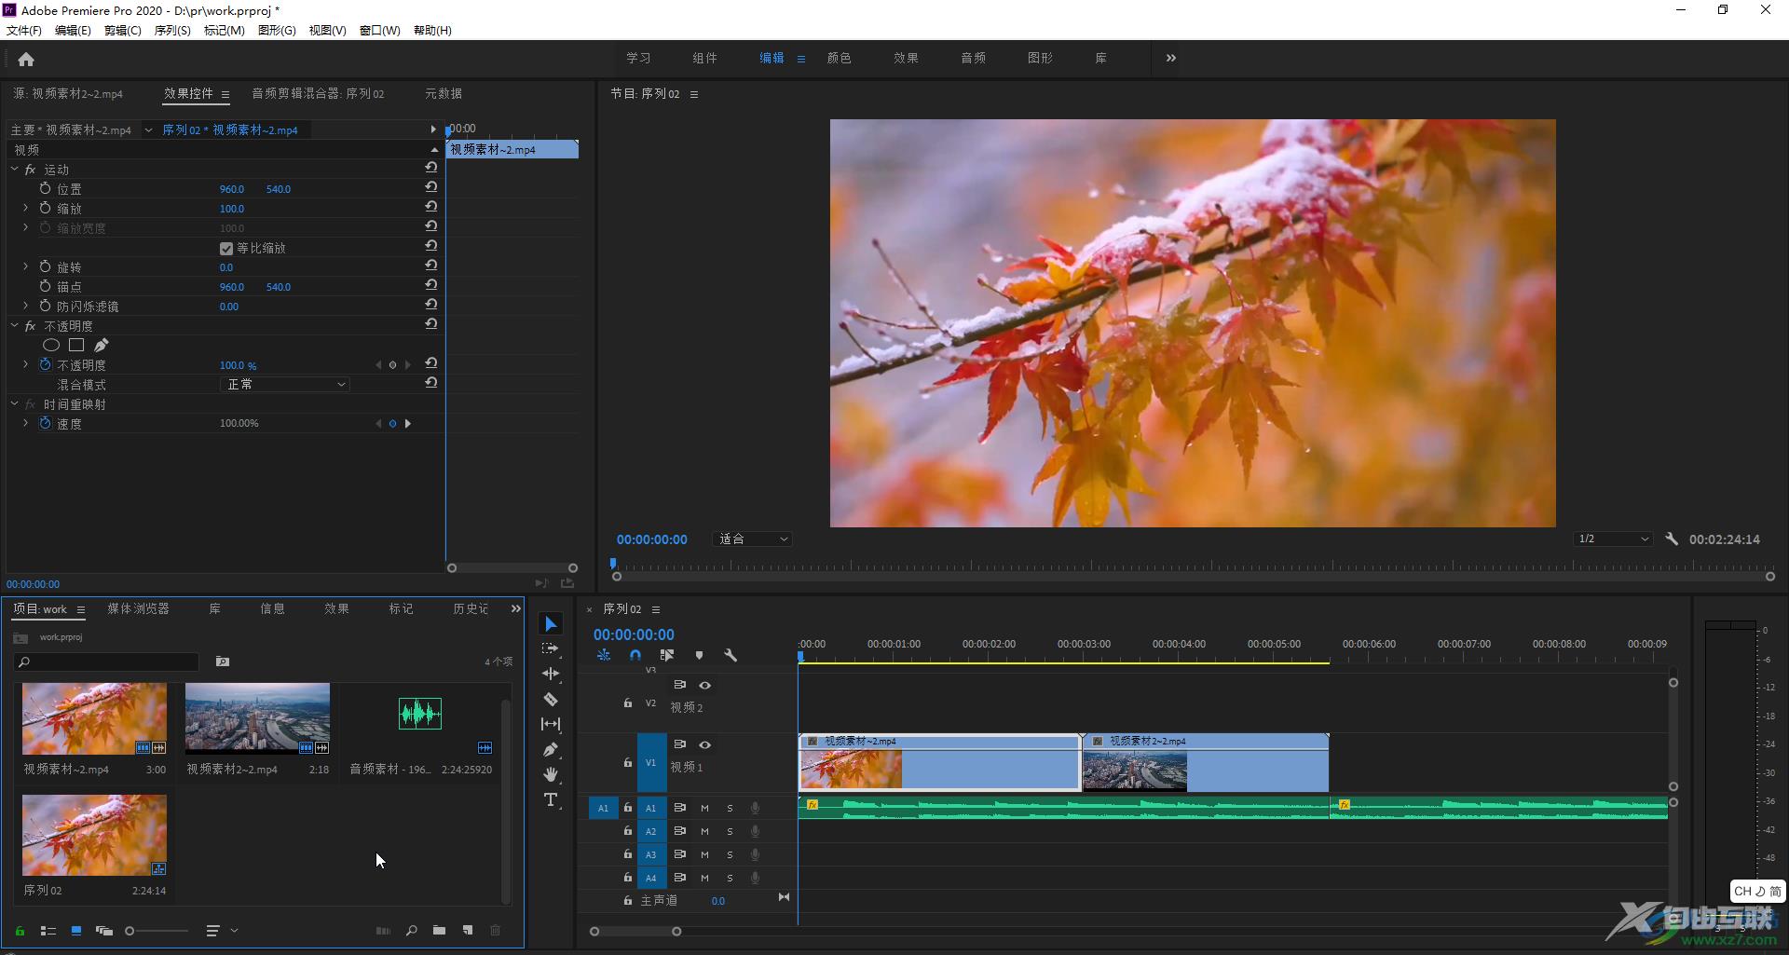This screenshot has width=1789, height=955.
Task: Toggle project writable green lock
Action: click(x=20, y=930)
